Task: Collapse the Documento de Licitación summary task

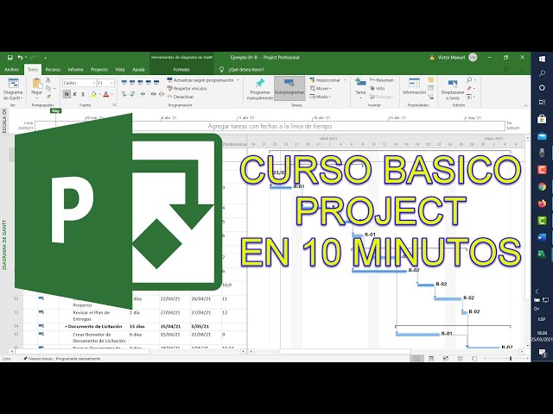Action: [66, 327]
